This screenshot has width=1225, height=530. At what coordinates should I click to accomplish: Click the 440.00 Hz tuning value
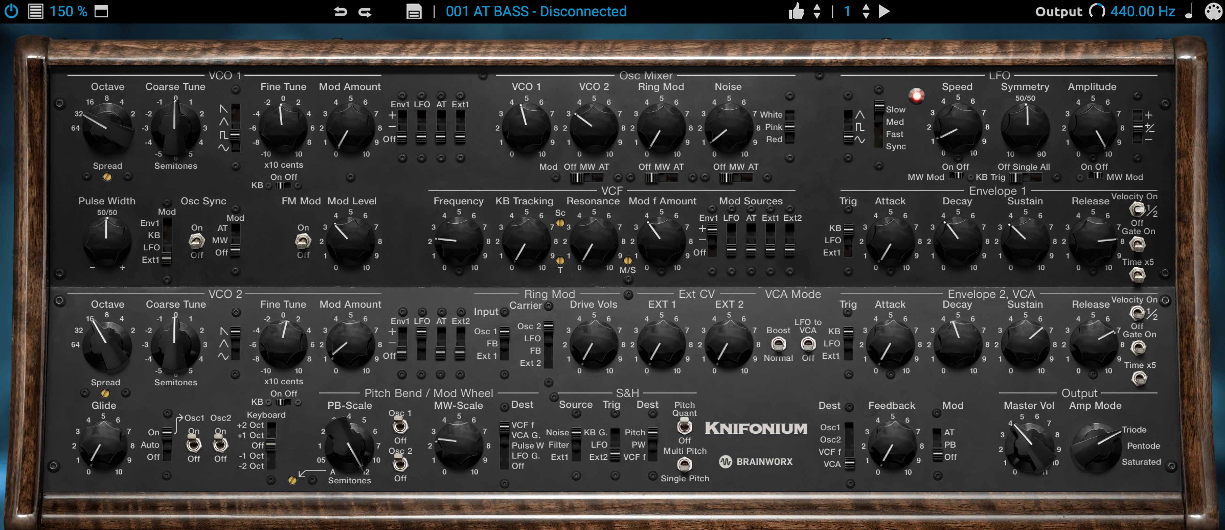click(1142, 11)
